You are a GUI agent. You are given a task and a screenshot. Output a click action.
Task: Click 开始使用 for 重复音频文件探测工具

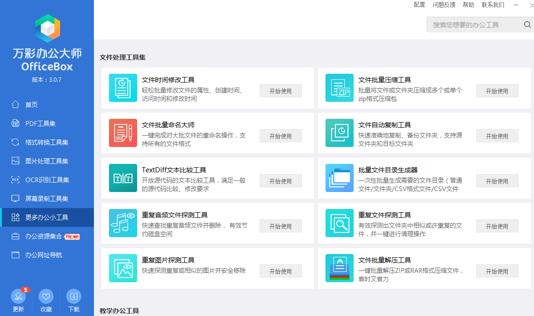[x=281, y=226]
